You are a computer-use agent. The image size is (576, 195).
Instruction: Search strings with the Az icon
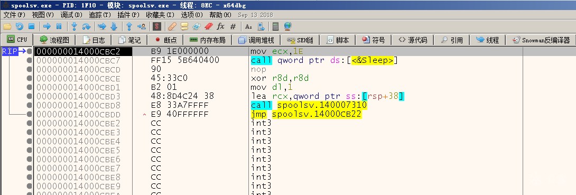click(249, 26)
